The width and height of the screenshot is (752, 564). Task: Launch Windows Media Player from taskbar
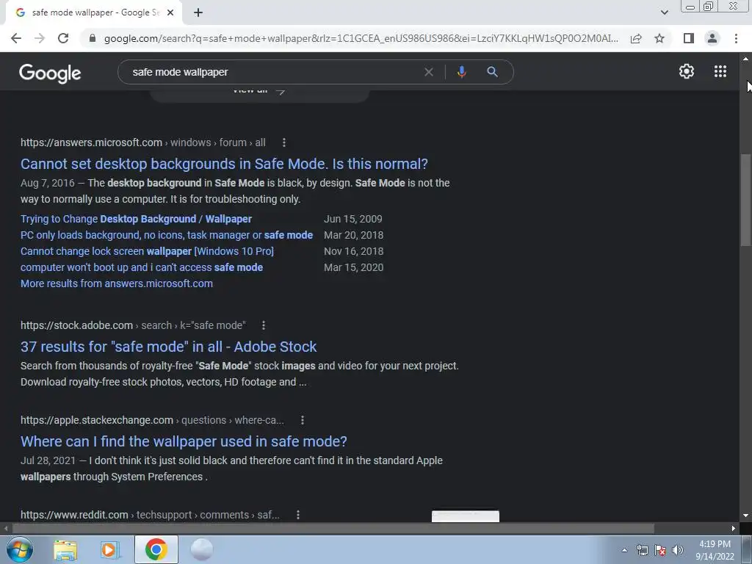click(110, 549)
